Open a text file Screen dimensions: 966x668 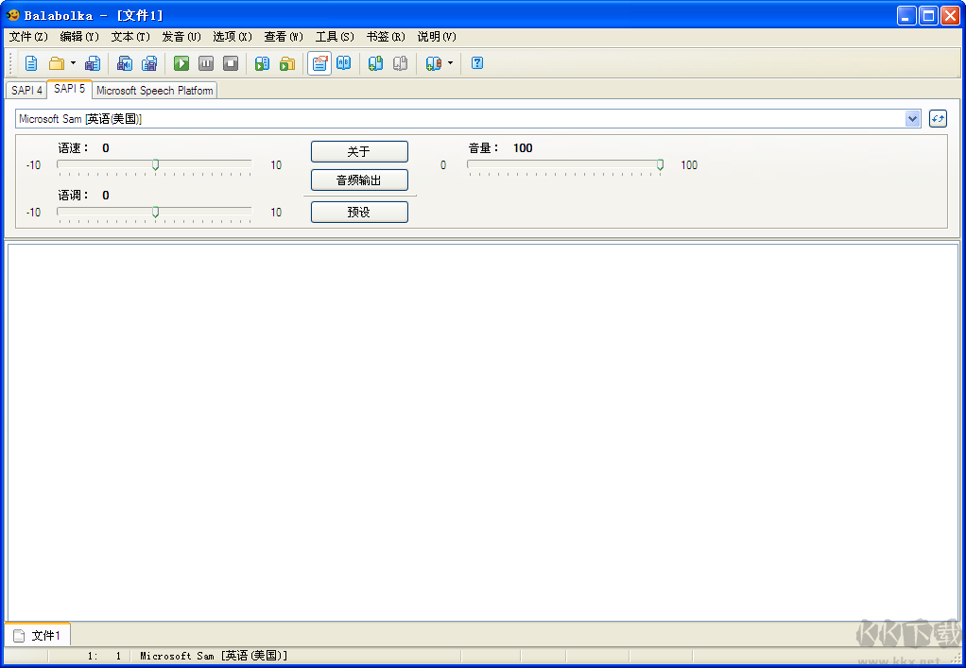coord(56,62)
